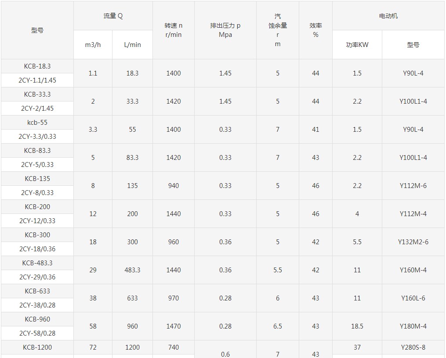Click the KCB-18.3 model cell
446x358 pixels.
[x=37, y=66]
